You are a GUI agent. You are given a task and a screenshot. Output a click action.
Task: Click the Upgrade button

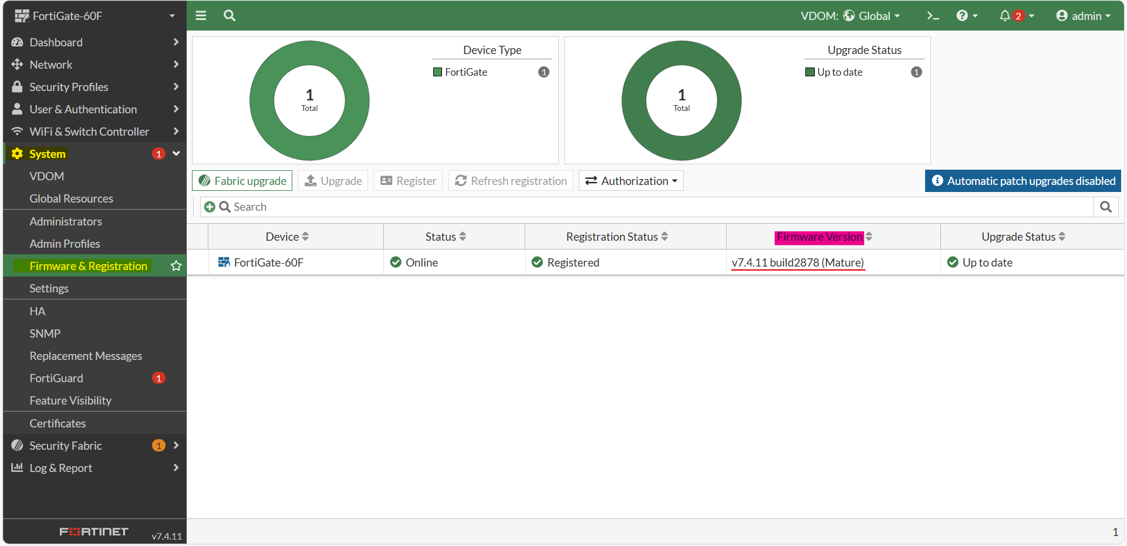[x=333, y=181]
